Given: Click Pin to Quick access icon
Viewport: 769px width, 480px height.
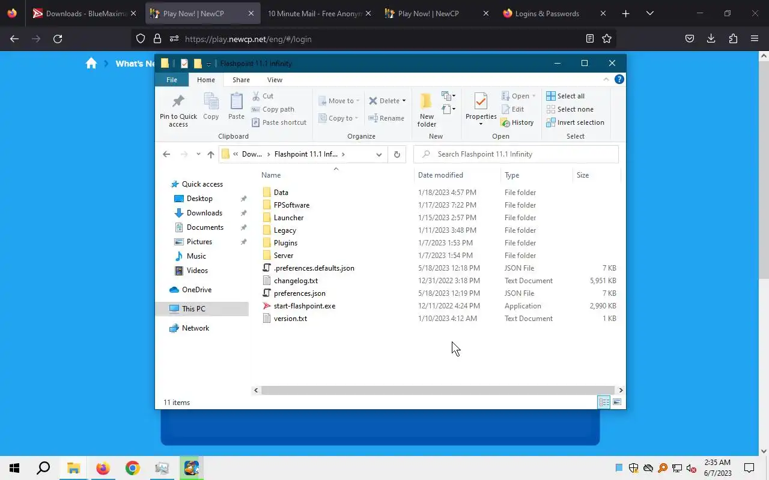Looking at the screenshot, I should coord(178,111).
